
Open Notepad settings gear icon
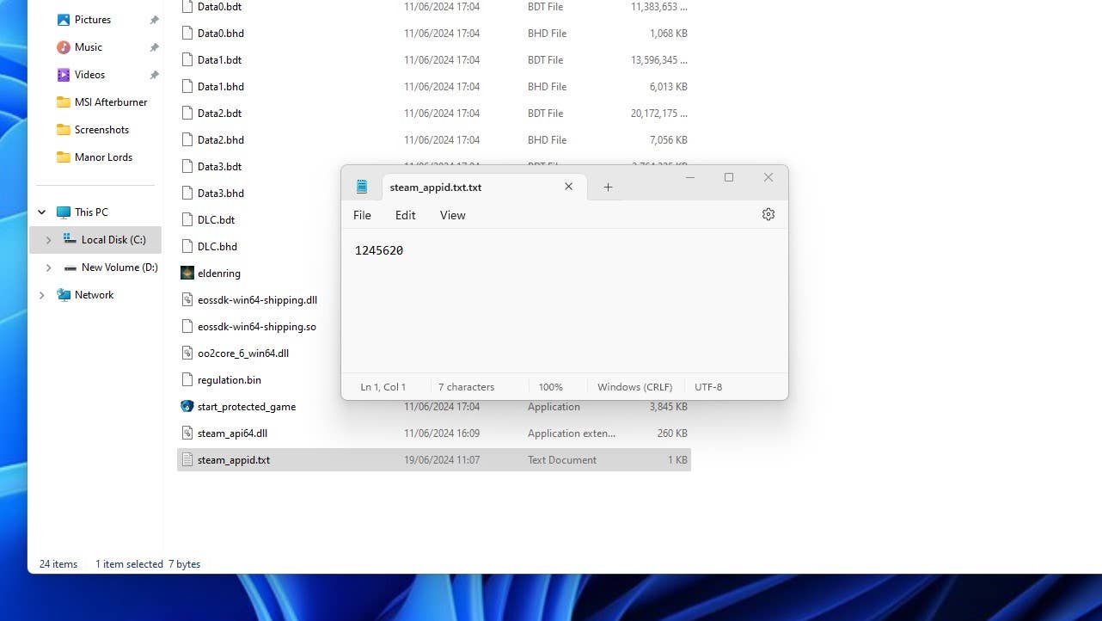click(x=768, y=214)
